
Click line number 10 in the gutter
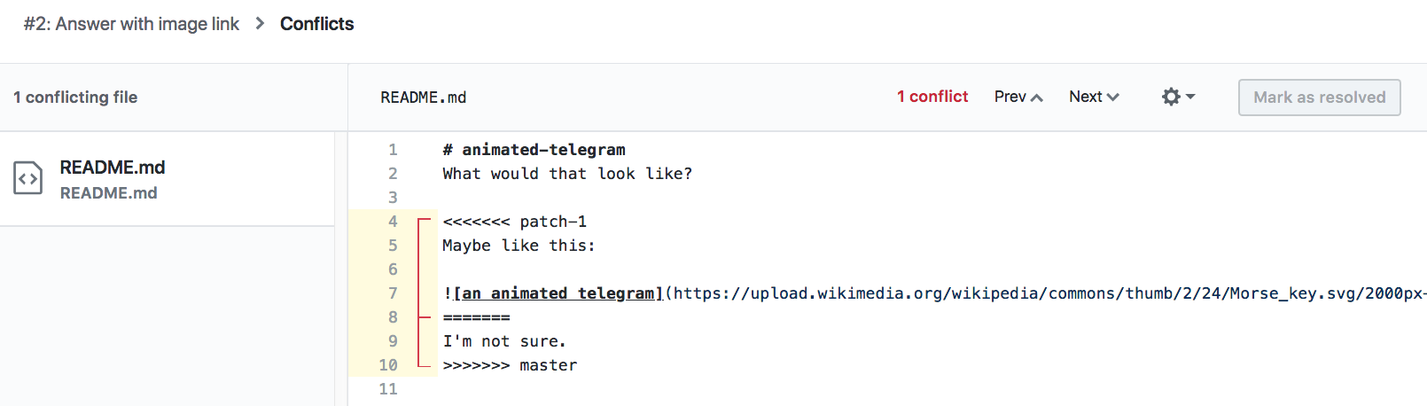[x=388, y=365]
